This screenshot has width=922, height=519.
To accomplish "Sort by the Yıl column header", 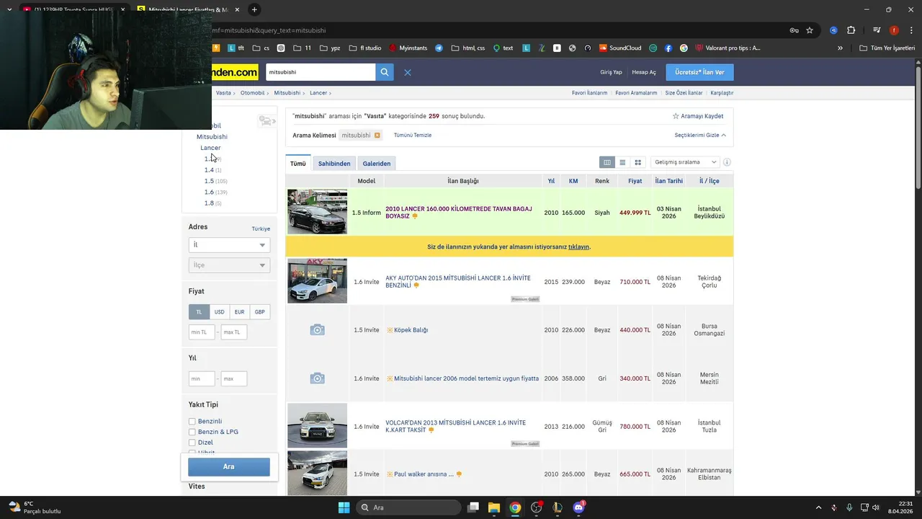I will pos(551,181).
